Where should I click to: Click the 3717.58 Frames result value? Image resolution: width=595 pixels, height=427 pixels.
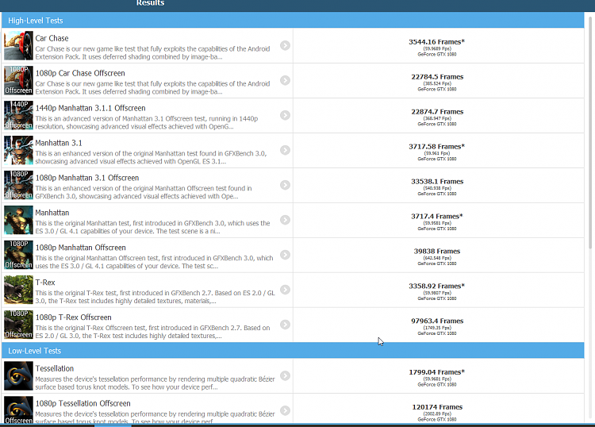point(437,147)
